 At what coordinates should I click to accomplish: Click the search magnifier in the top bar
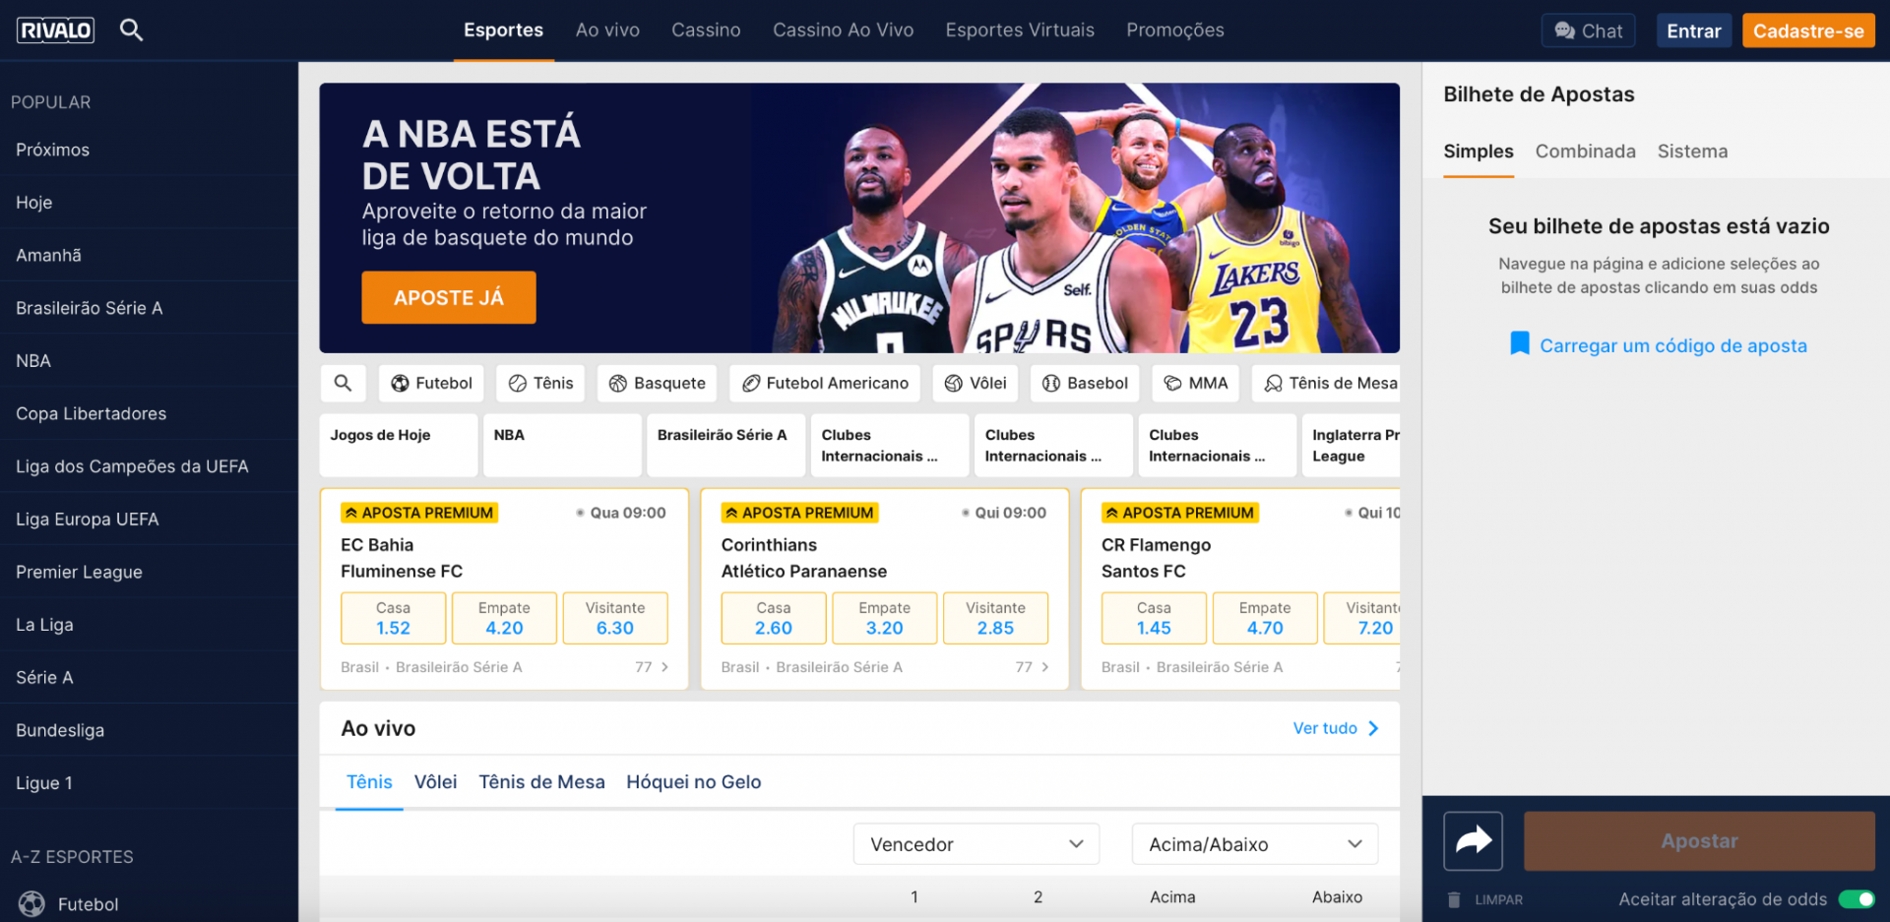click(131, 30)
